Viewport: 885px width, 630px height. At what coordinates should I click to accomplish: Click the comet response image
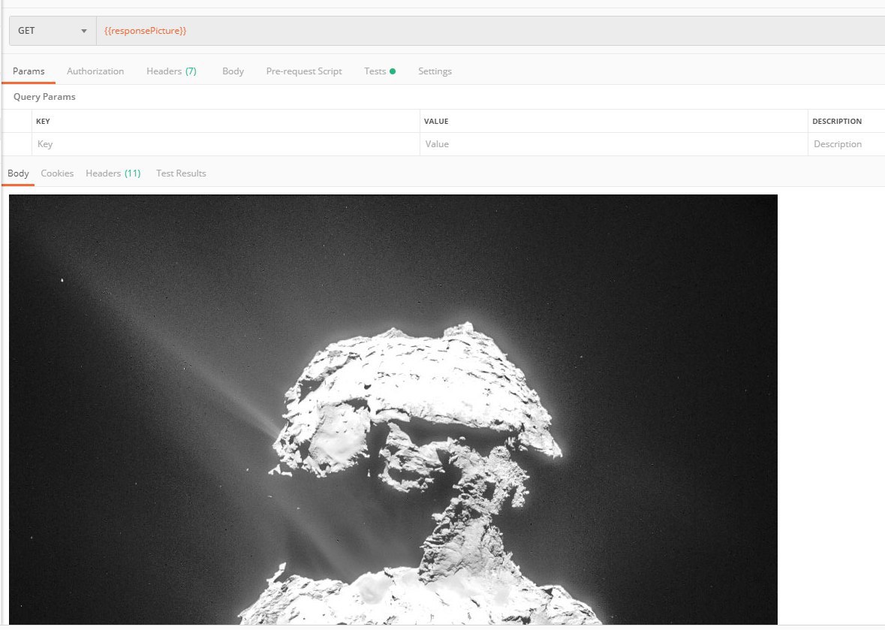point(393,409)
